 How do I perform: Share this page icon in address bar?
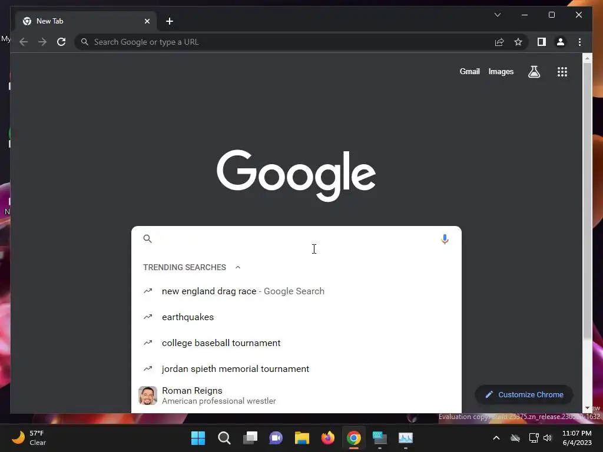point(499,42)
